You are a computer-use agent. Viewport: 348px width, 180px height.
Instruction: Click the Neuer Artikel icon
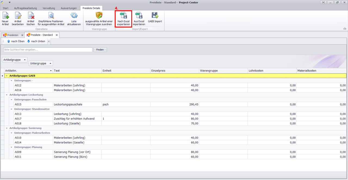[5, 18]
